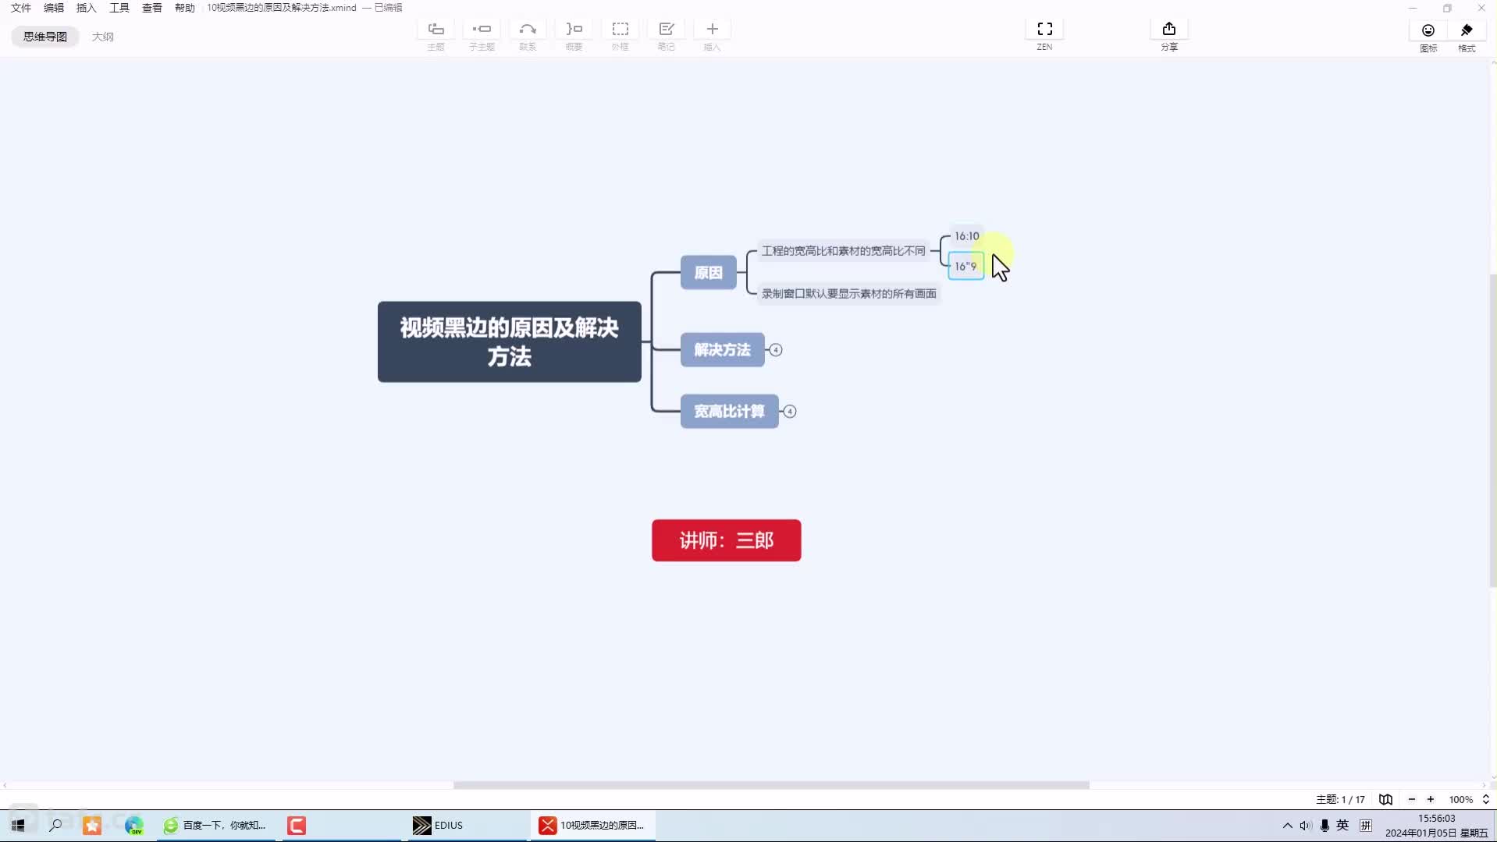
Task: Open the volume control in tray
Action: click(x=1305, y=825)
